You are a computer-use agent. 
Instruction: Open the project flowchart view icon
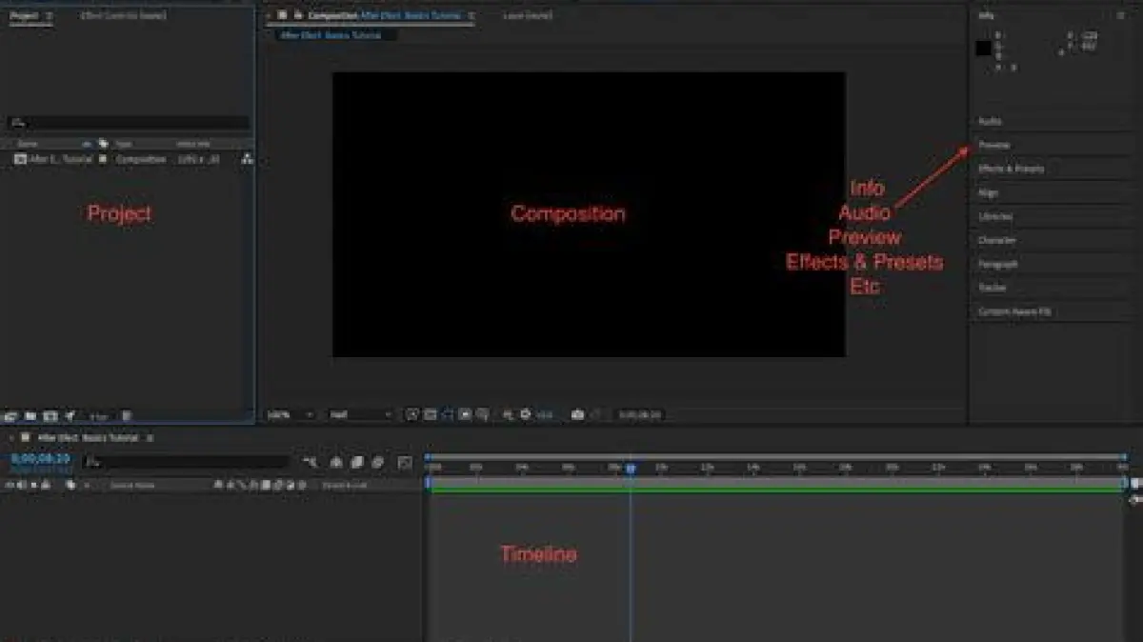click(247, 159)
